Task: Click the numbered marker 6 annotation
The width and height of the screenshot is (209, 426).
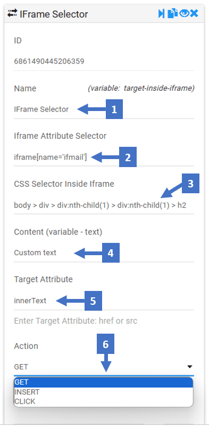Action: click(106, 344)
